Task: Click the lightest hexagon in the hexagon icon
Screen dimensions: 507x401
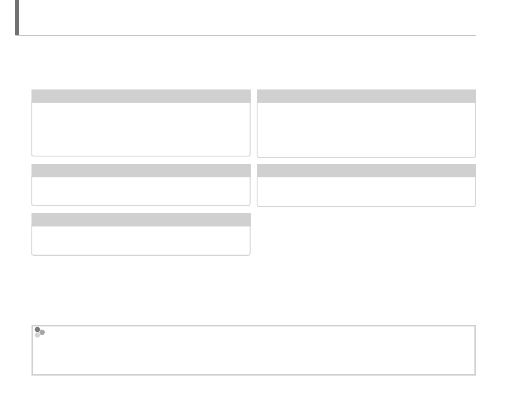Action: click(38, 335)
